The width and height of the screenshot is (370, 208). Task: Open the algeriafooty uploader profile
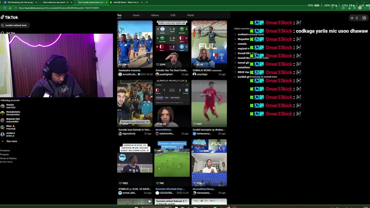point(127,134)
